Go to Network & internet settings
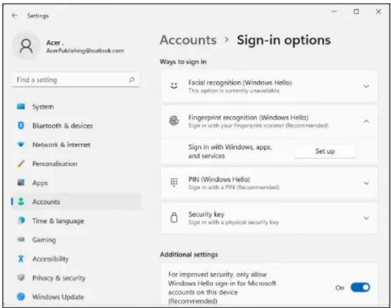Image resolution: width=391 pixels, height=308 pixels. coord(76,144)
